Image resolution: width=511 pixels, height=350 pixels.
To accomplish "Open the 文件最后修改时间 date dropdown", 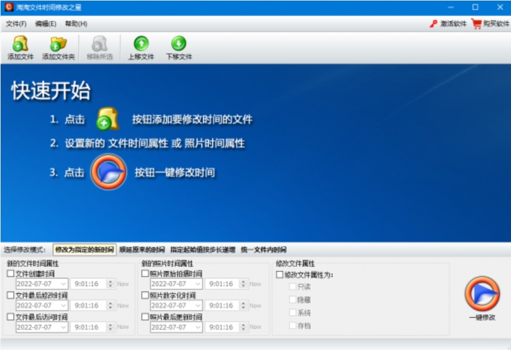I will [63, 306].
